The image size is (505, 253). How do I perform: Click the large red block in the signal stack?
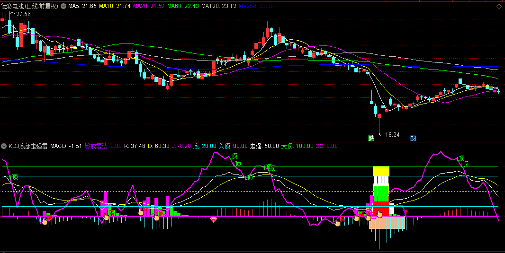[381, 209]
